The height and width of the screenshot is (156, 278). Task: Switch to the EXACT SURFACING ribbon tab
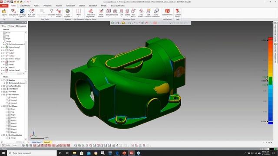pyautogui.click(x=118, y=6)
